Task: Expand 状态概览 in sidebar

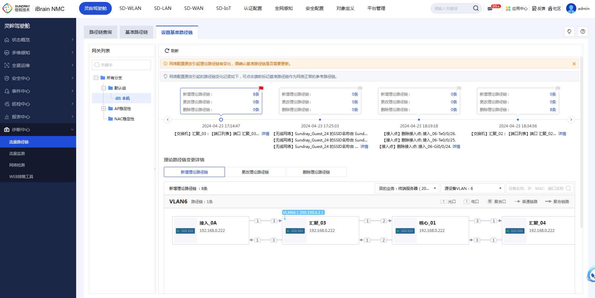Action: tap(38, 40)
